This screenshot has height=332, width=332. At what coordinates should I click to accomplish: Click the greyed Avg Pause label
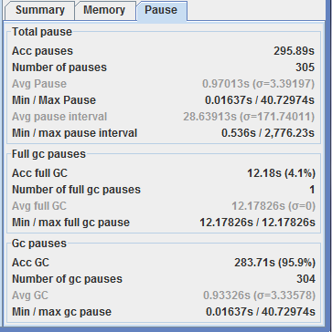pyautogui.click(x=39, y=84)
